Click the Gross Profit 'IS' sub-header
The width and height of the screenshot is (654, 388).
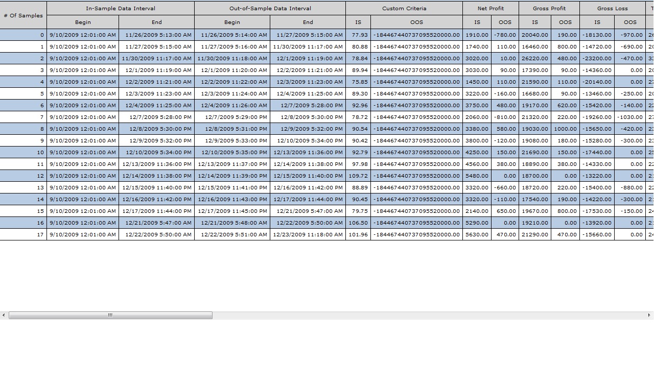click(x=535, y=22)
